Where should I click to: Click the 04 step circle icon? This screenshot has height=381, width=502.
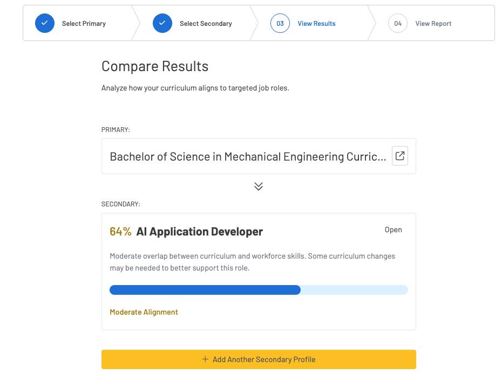coord(398,23)
